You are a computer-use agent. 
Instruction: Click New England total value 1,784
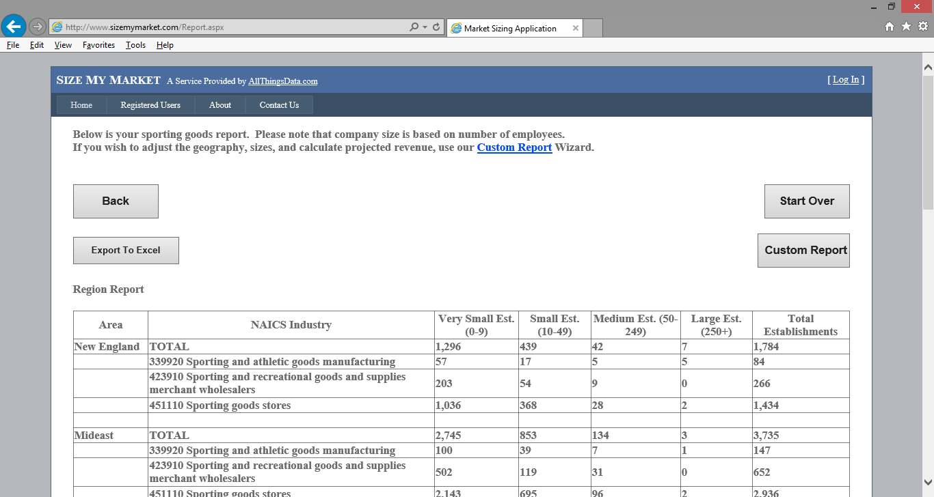point(801,347)
